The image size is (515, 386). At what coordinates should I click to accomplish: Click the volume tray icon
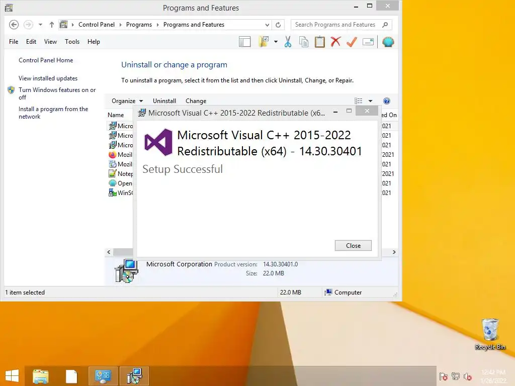(x=468, y=376)
